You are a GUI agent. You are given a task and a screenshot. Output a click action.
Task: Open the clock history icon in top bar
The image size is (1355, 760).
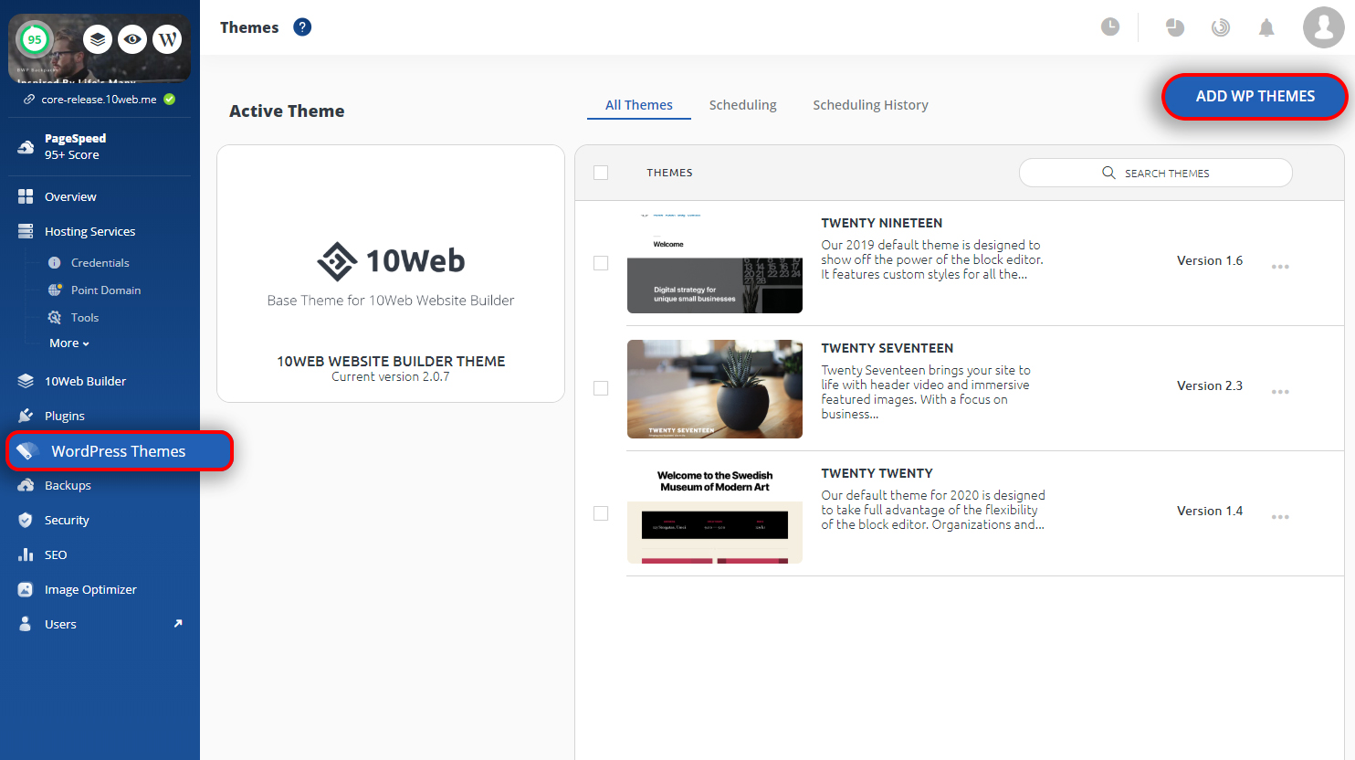[1110, 27]
